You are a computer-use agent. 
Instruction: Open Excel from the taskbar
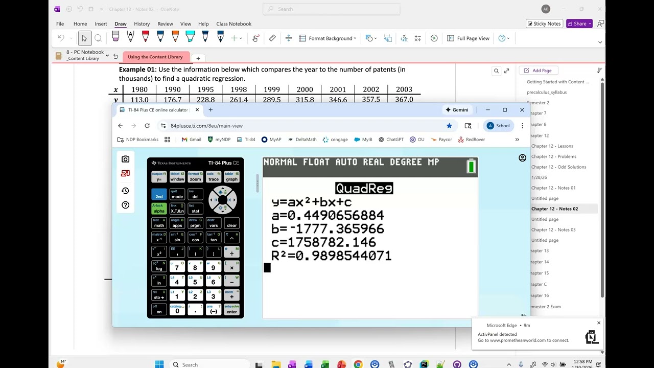click(325, 364)
